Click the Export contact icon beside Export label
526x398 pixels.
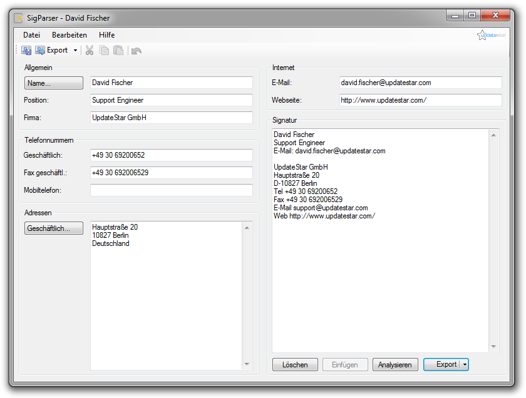pos(40,50)
